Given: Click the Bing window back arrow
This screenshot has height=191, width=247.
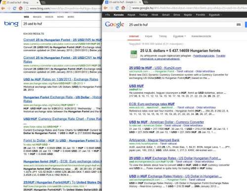Looking at the screenshot, I should pos(3,8).
